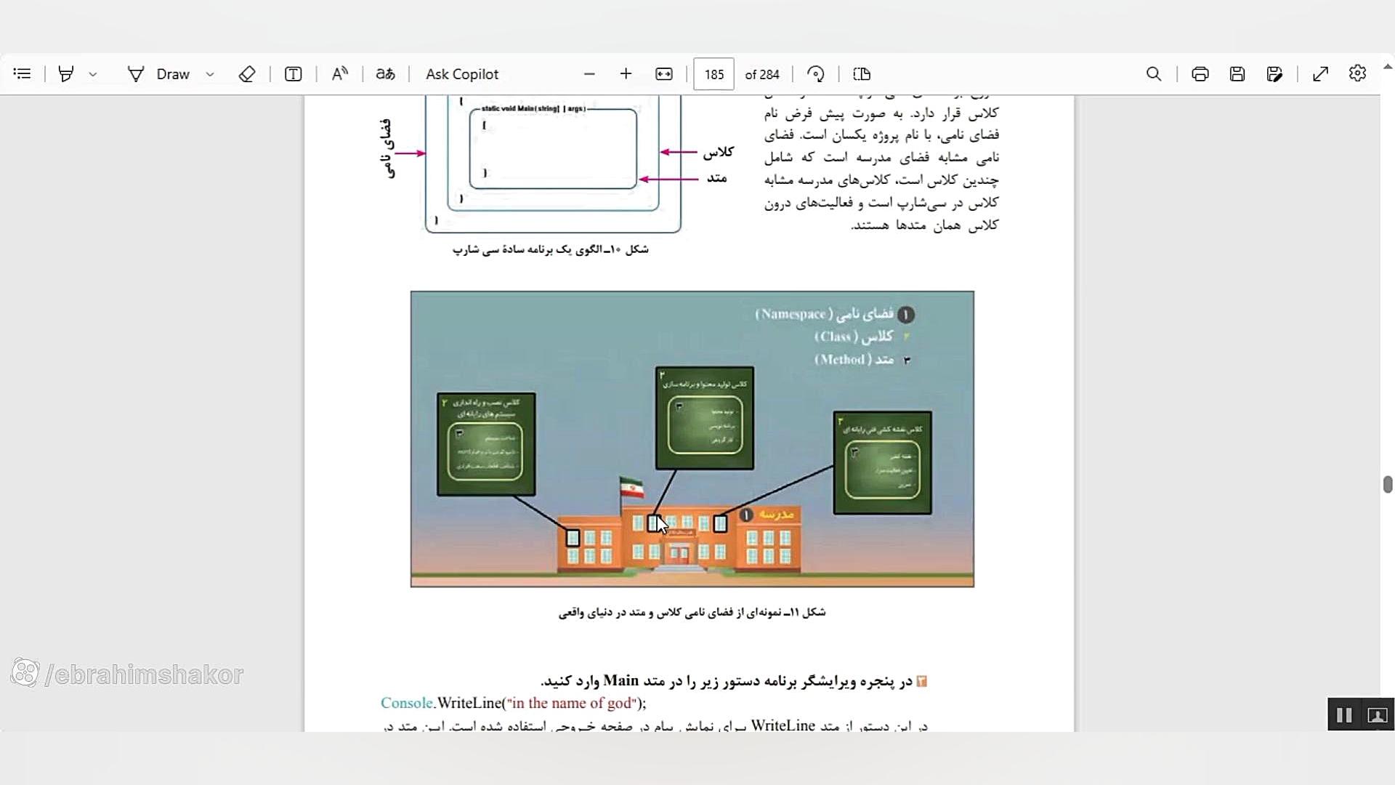
Task: Add a text box annotation
Action: [x=294, y=74]
